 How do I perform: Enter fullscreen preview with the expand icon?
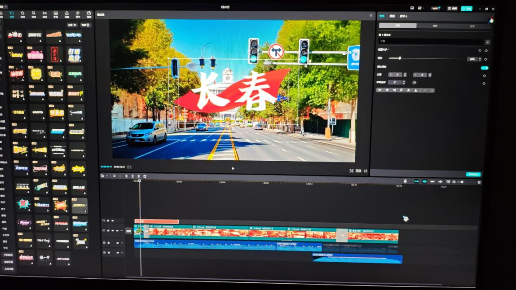coord(366,171)
